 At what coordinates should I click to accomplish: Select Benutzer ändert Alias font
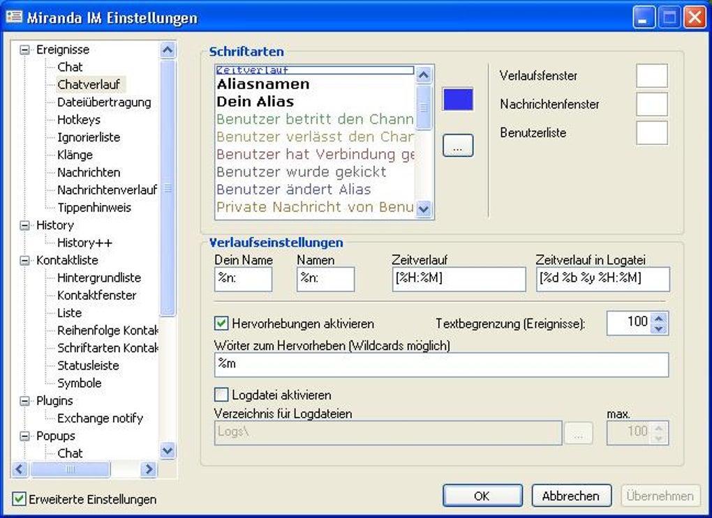(x=315, y=190)
